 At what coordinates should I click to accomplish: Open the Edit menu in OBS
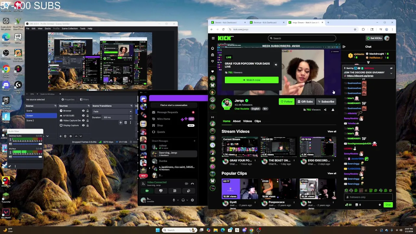[33, 29]
